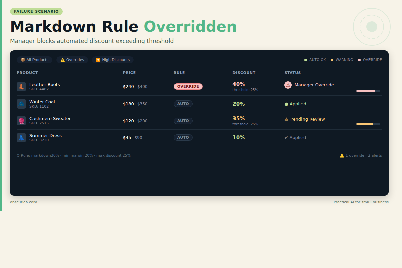Screen dimensions: 402x268
Task: Click the SKU: 1102 text
Action: coord(39,106)
